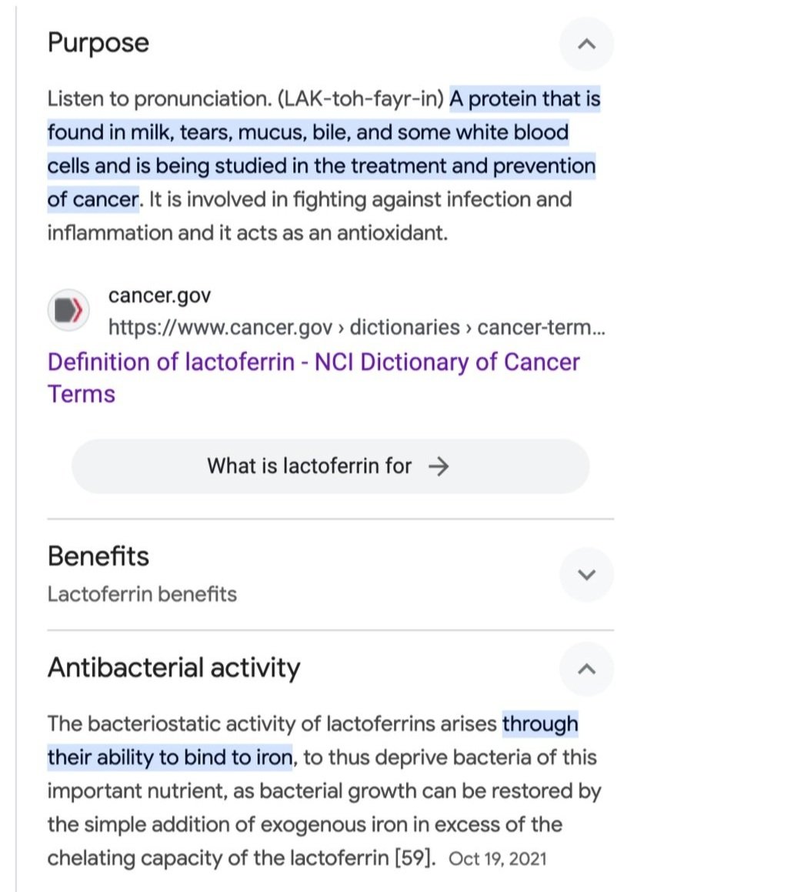Viewport: 794px width, 892px height.
Task: Tap the 'What is lactoferrin for' button
Action: (330, 466)
